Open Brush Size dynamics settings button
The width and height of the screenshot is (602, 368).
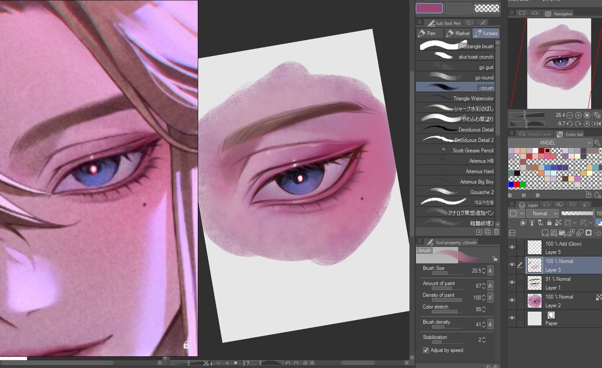(x=490, y=270)
